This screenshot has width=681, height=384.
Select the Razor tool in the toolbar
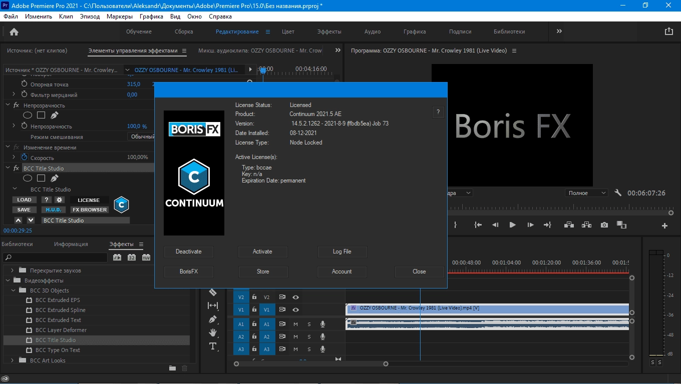point(213,292)
